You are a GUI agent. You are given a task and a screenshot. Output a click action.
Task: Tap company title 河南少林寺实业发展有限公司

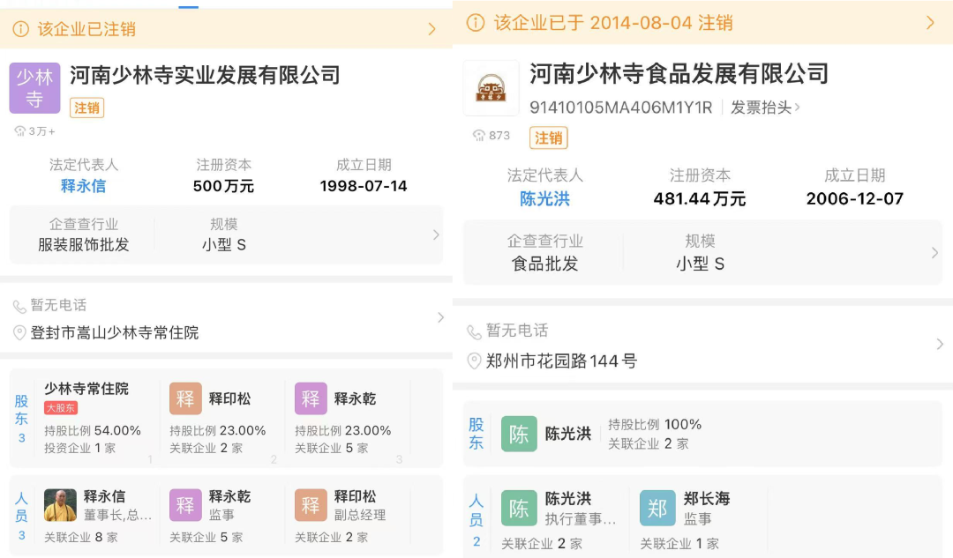205,75
